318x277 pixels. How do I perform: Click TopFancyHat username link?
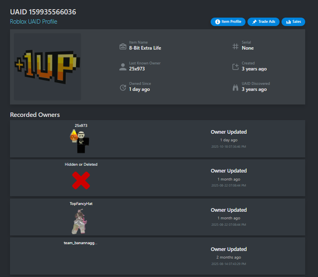(x=81, y=204)
